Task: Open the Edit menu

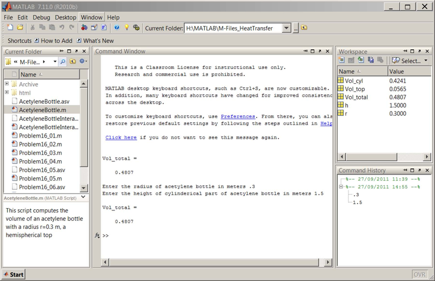Action: click(22, 17)
